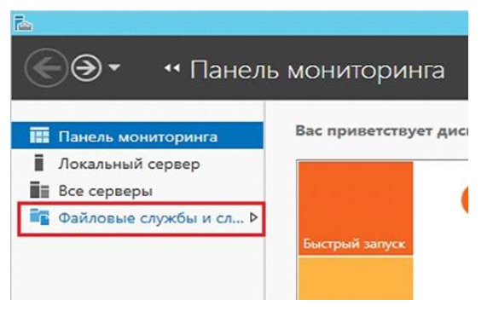Open Файловые службы и сл... item
Screen dimensions: 493x312
click(141, 218)
